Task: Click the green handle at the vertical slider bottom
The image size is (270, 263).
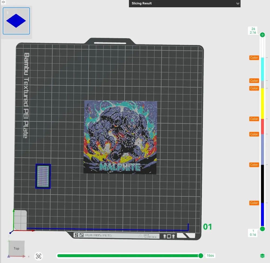Action: (x=262, y=229)
